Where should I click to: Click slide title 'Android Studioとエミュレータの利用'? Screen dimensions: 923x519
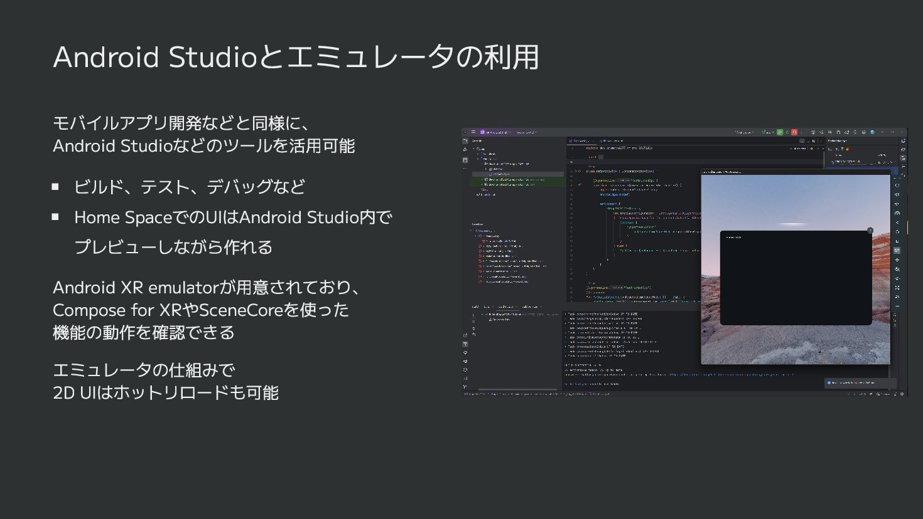pos(296,57)
